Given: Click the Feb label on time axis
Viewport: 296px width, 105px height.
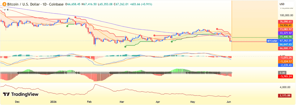Looking at the screenshot, I should pyautogui.click(x=89, y=102).
